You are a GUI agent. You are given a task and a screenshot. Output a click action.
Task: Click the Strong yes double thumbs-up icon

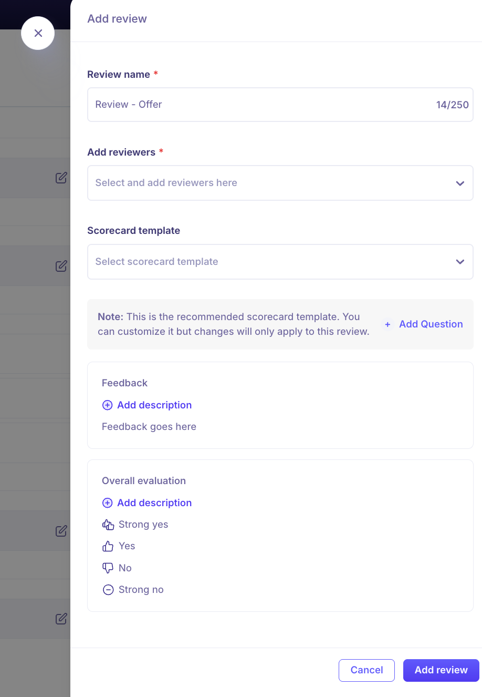coord(108,525)
